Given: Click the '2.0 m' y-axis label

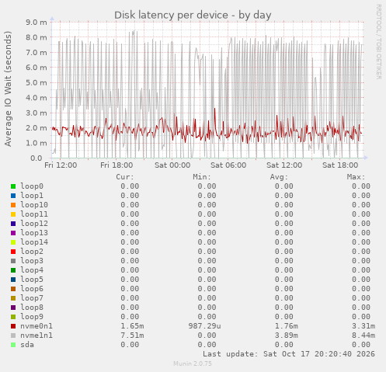Looking at the screenshot, I should pyautogui.click(x=37, y=128).
